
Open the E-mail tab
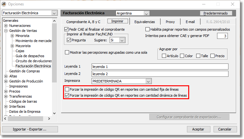pos(190,22)
